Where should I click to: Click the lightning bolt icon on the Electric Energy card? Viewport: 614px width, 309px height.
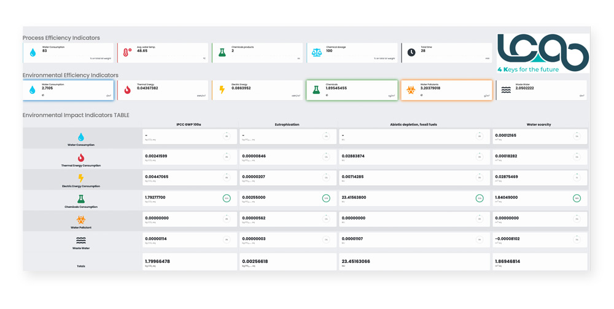[x=222, y=90]
